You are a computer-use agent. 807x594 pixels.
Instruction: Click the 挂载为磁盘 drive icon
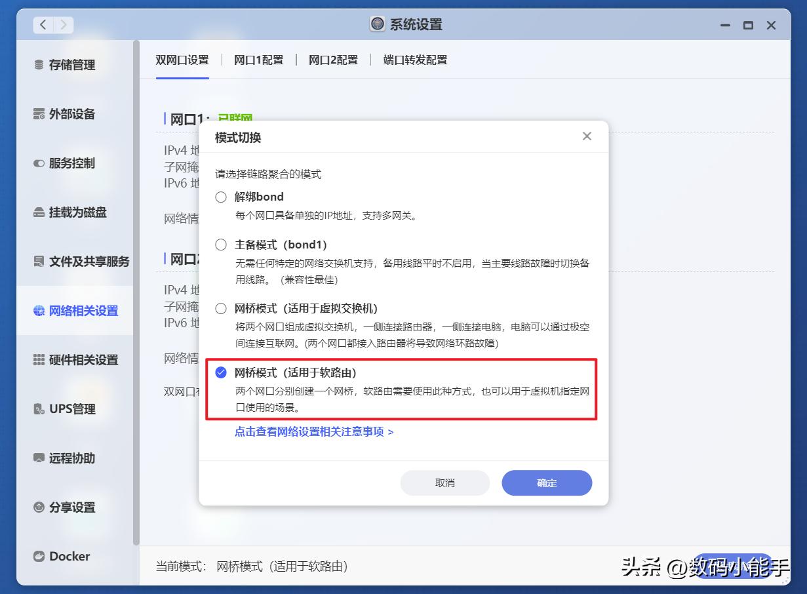click(x=39, y=212)
